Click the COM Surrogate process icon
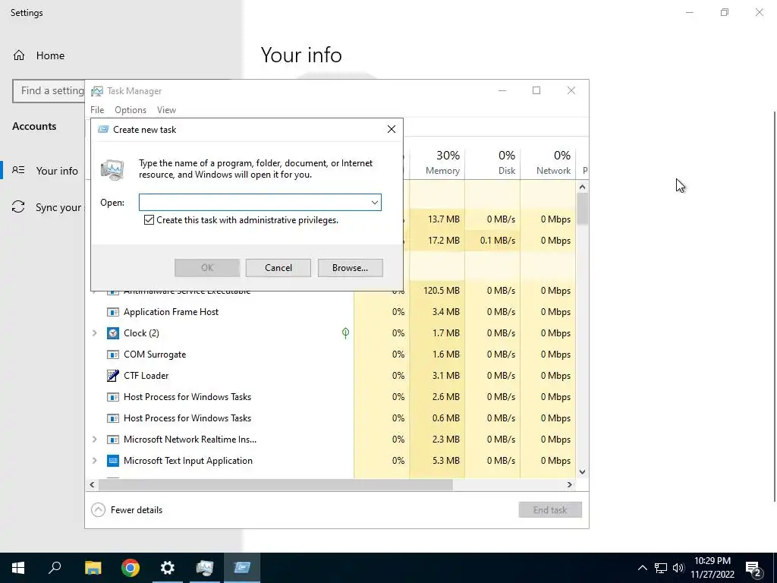 click(x=113, y=355)
